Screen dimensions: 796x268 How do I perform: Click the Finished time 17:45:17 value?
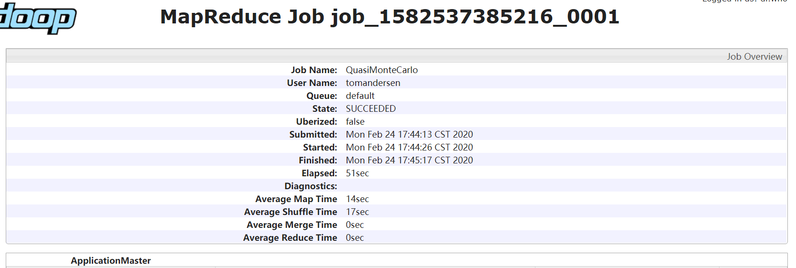(x=409, y=160)
